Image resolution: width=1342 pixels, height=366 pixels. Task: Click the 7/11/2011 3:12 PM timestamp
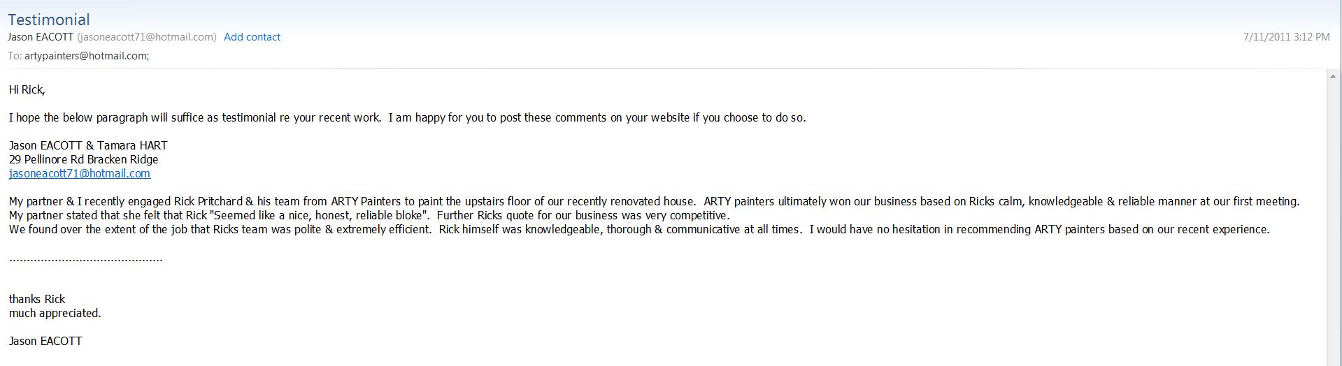pyautogui.click(x=1286, y=37)
